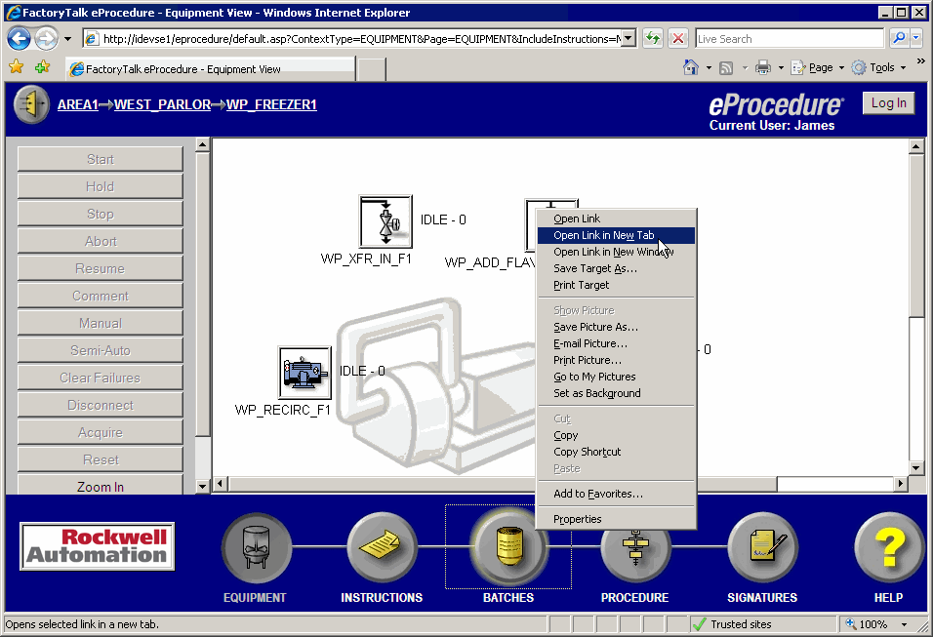Viewport: 933px width, 637px height.
Task: Choose Open Link from context menu
Action: click(616, 219)
